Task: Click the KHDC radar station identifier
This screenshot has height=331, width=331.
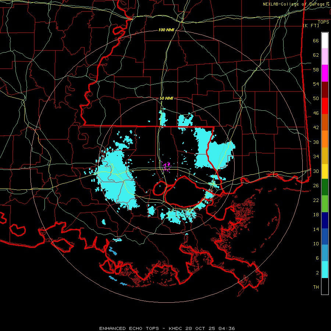Action: 176,328
